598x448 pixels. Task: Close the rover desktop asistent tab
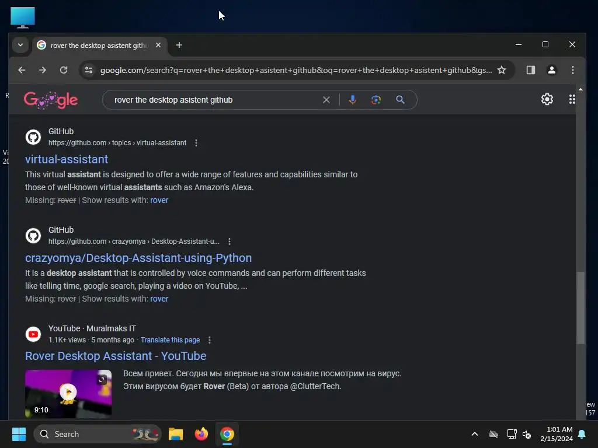click(158, 45)
